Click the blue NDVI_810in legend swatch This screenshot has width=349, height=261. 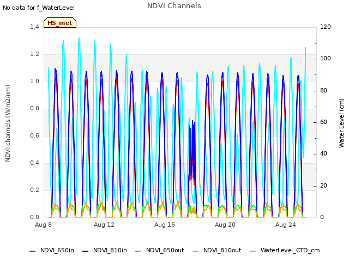tap(86, 251)
